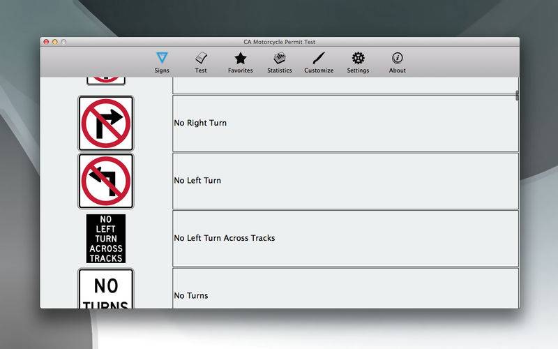This screenshot has height=349, width=558.
Task: Click the 'No Turns' description row
Action: click(x=345, y=288)
